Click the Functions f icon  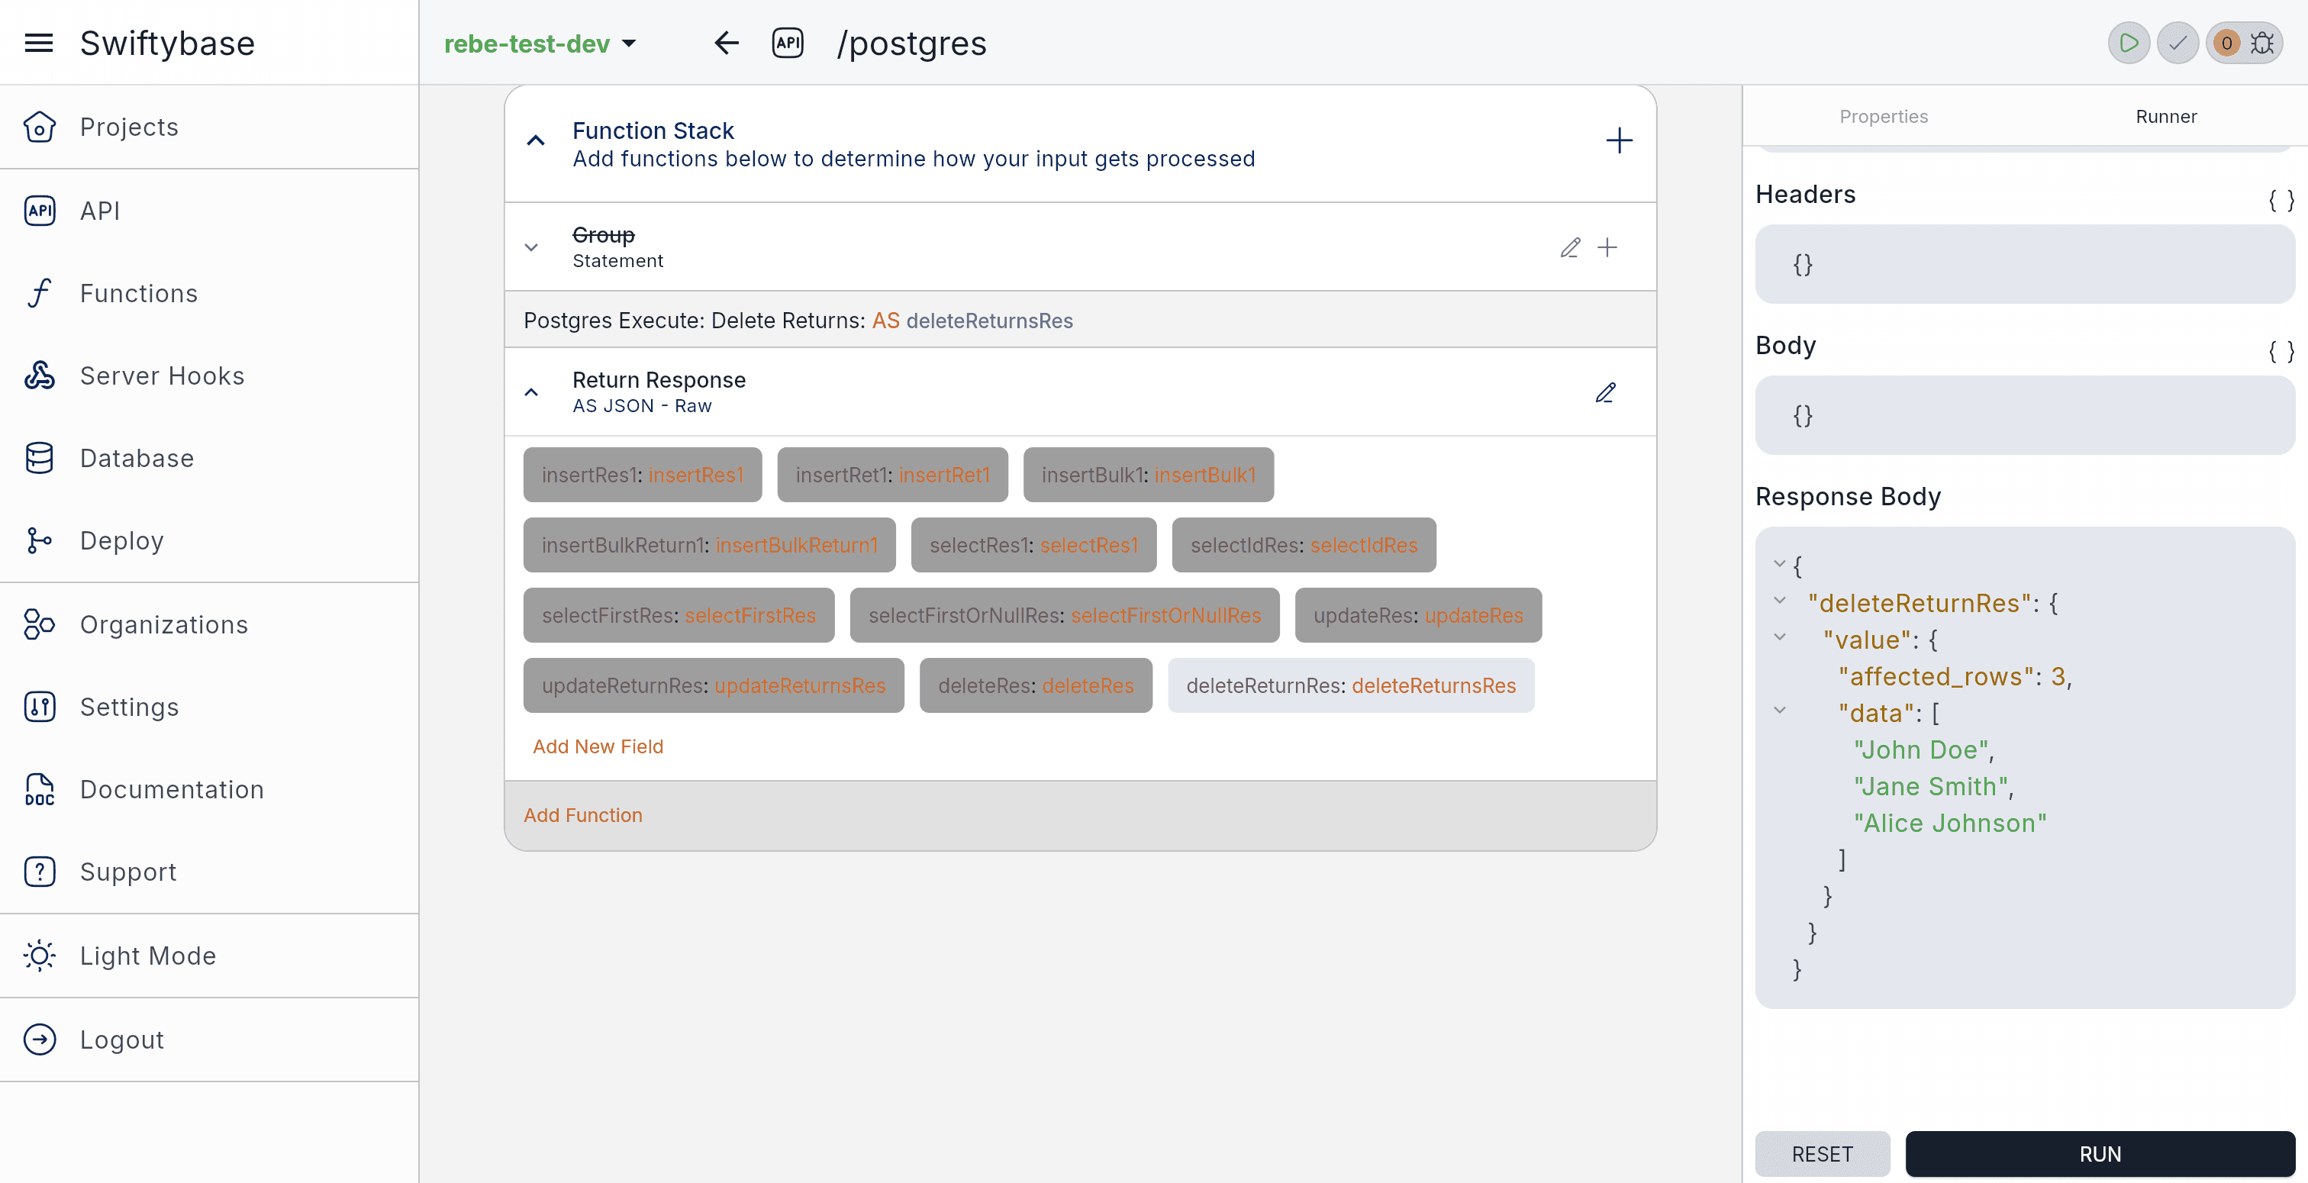tap(40, 293)
